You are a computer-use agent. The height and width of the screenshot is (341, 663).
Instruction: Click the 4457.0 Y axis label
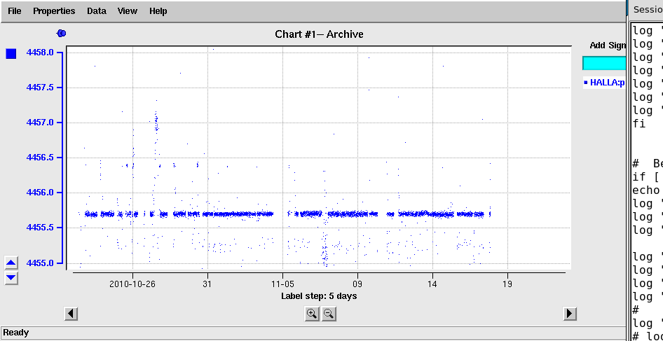(40, 123)
